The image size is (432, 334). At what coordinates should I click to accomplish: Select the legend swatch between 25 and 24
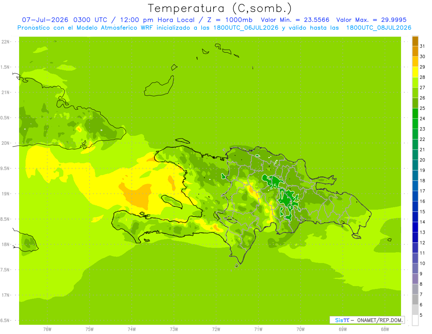[415, 113]
